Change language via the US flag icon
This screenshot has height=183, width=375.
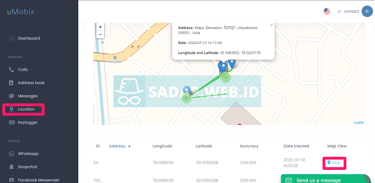pyautogui.click(x=327, y=11)
